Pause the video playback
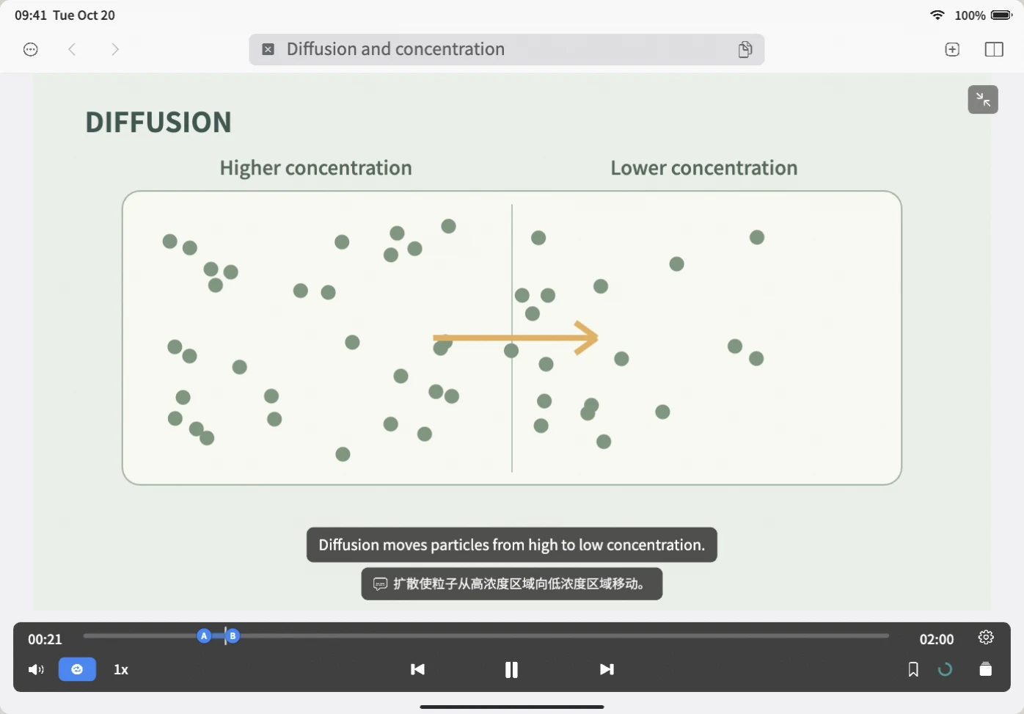The image size is (1024, 714). pyautogui.click(x=511, y=669)
